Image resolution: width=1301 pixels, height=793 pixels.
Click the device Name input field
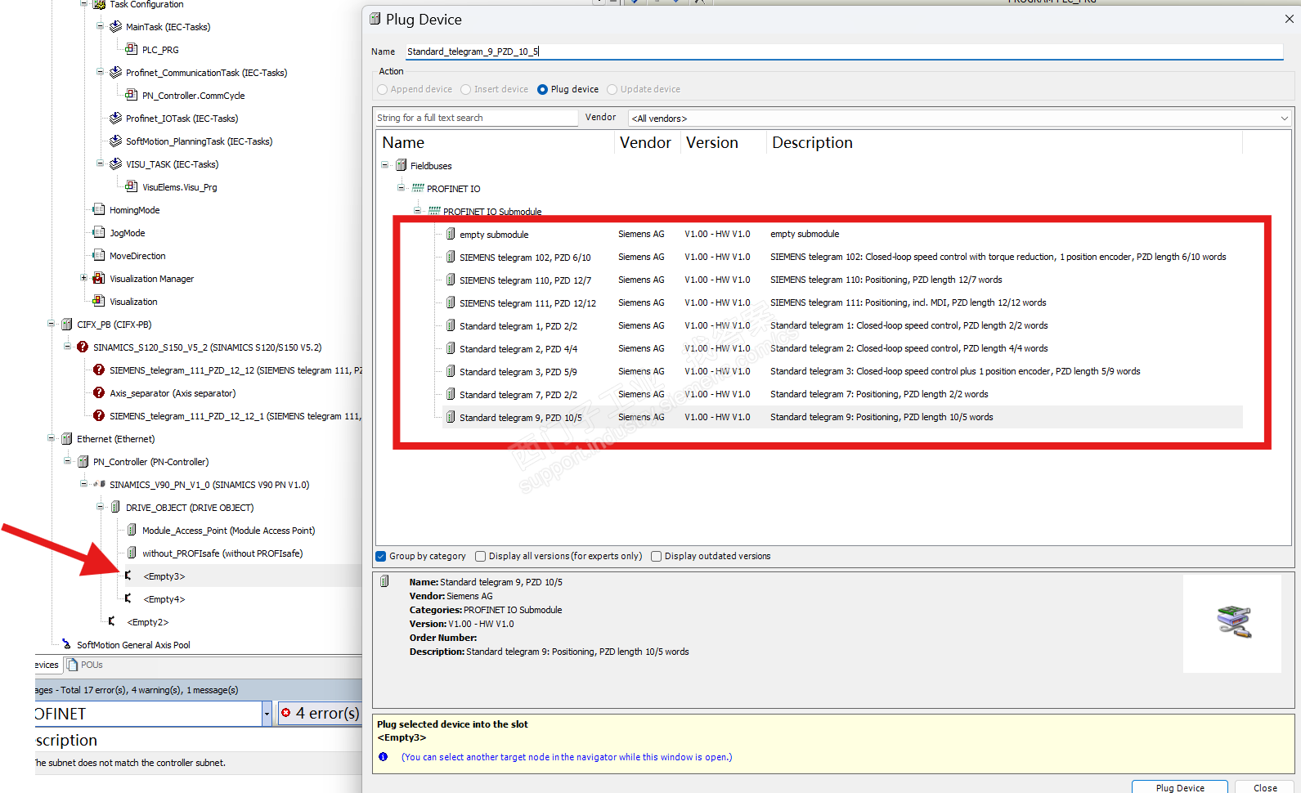coord(844,52)
